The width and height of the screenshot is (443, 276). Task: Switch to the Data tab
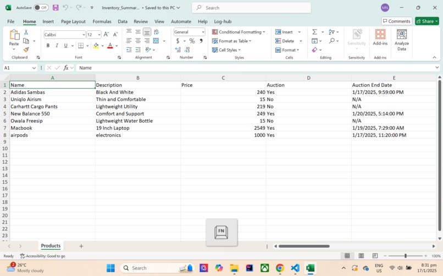click(x=123, y=21)
